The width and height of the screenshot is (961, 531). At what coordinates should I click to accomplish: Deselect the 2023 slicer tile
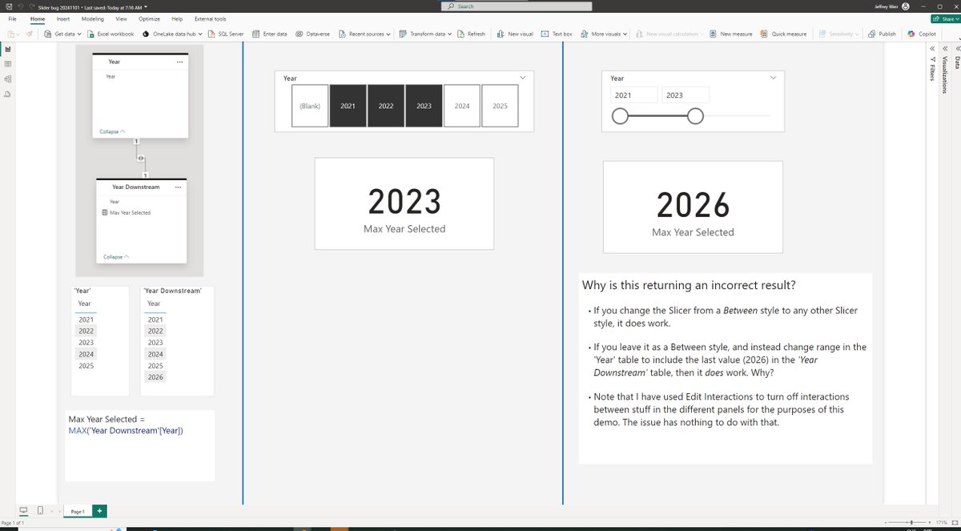(x=424, y=106)
